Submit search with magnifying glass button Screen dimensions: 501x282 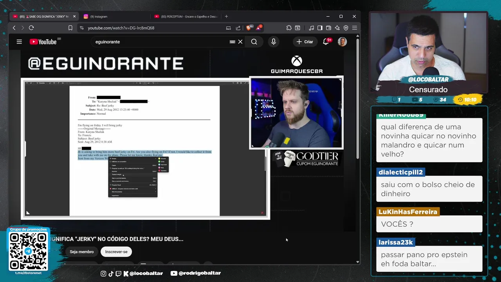(x=254, y=42)
